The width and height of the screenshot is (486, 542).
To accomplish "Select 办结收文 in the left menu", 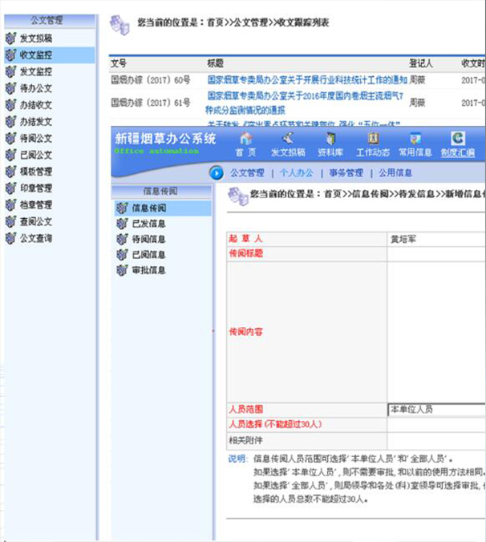I will 36,105.
